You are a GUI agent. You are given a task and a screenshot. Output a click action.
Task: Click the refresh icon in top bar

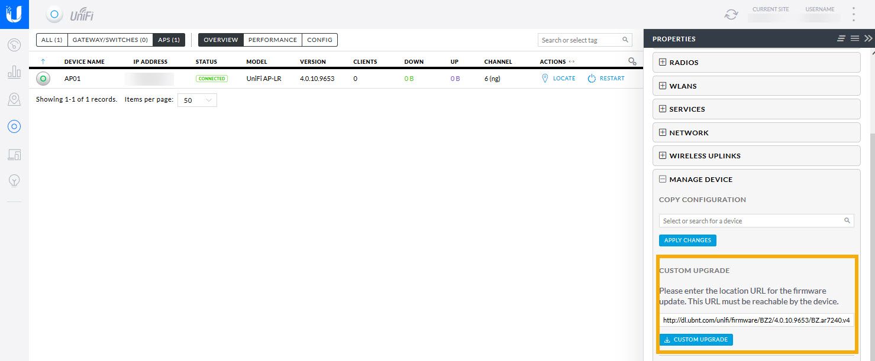pos(731,14)
